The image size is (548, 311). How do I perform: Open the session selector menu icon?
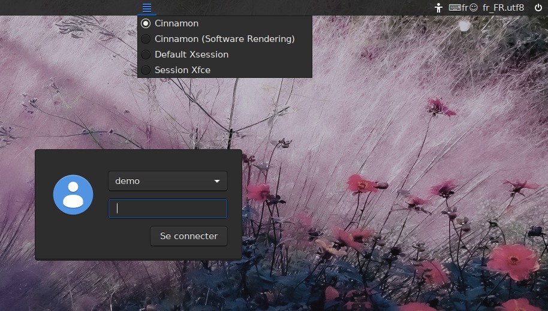point(147,8)
